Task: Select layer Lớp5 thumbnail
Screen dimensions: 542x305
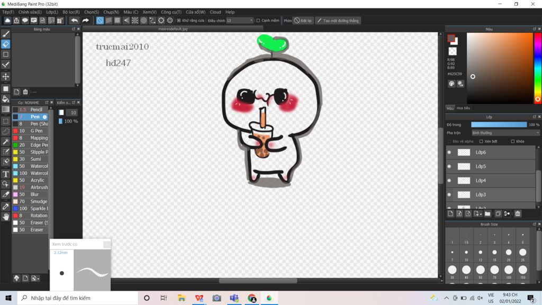Action: point(464,166)
